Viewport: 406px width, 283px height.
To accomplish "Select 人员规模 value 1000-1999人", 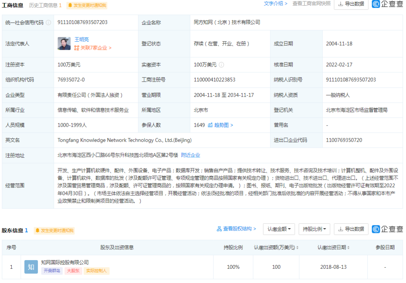I will 72,125.
